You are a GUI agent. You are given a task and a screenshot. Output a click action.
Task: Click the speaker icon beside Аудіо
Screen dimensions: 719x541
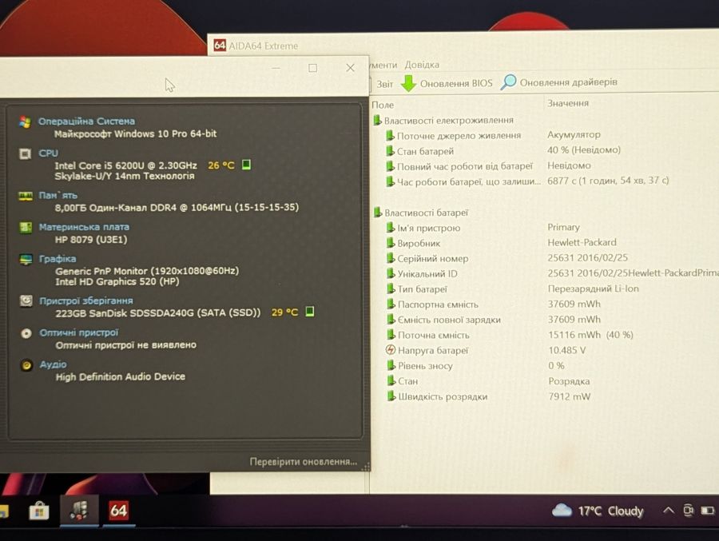(x=26, y=365)
